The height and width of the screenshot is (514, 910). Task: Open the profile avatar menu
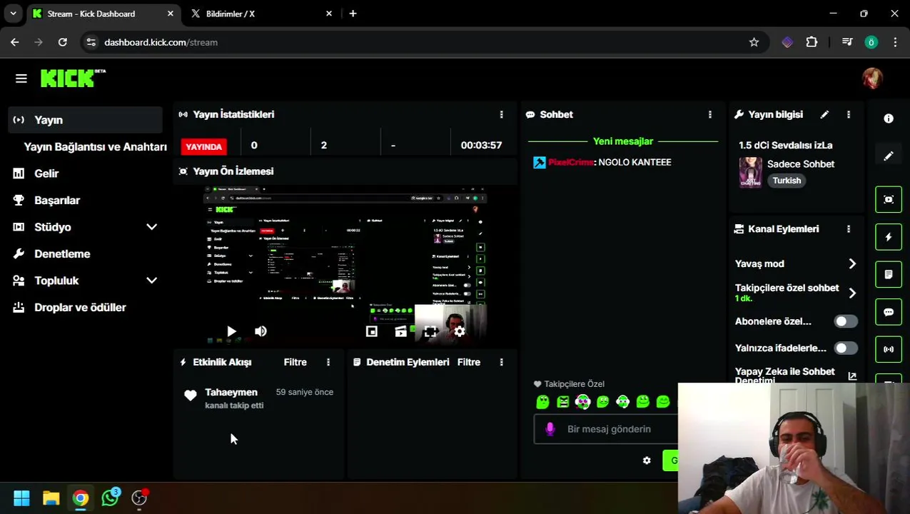click(872, 79)
